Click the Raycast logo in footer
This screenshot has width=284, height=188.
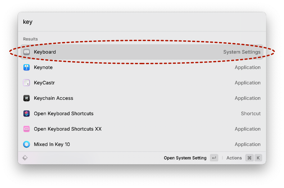(25, 158)
